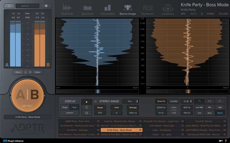Viewport: 230px width, 143px height.
Task: Open menu icon for Kai Wachi - Damage slot
Action: (x=98, y=130)
